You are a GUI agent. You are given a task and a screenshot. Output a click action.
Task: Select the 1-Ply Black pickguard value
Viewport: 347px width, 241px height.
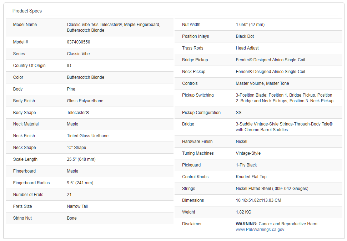[x=246, y=165]
